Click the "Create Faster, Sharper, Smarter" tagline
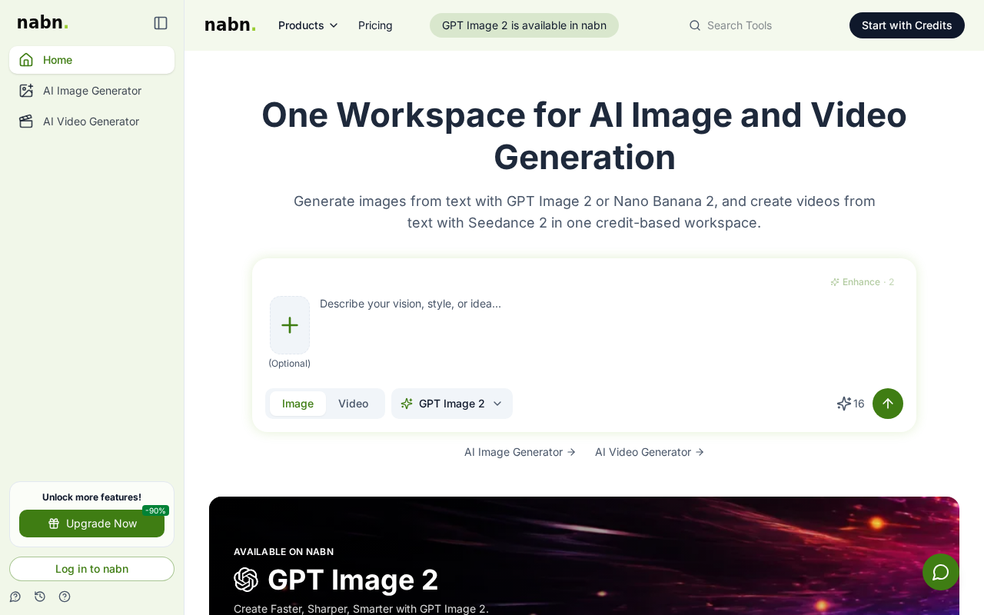984x615 pixels. pyautogui.click(x=361, y=609)
